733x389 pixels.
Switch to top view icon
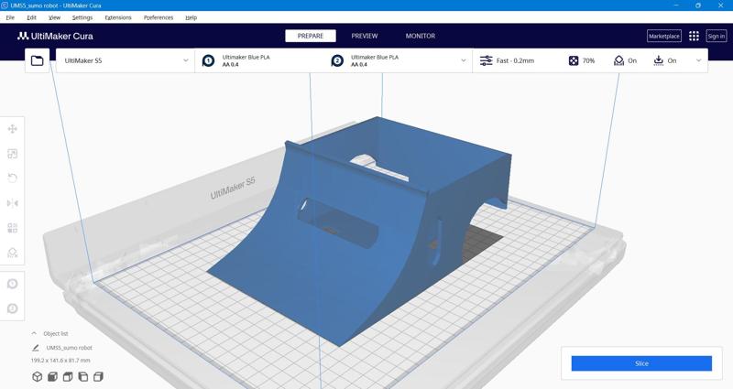[68, 376]
